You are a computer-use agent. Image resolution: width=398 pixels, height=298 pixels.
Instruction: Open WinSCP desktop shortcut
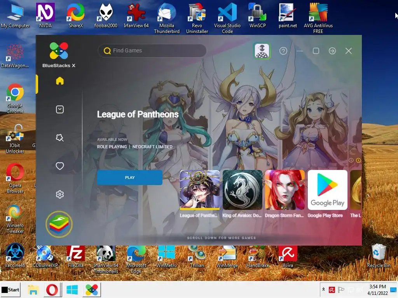pos(257,15)
